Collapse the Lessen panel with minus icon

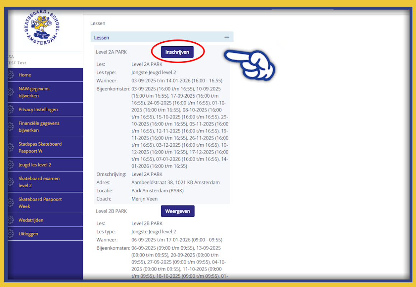226,37
